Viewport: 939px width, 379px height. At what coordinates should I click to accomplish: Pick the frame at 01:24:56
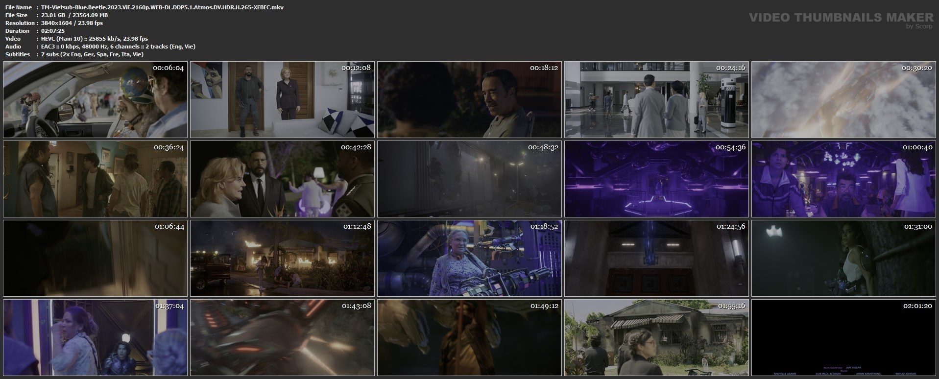coord(656,259)
